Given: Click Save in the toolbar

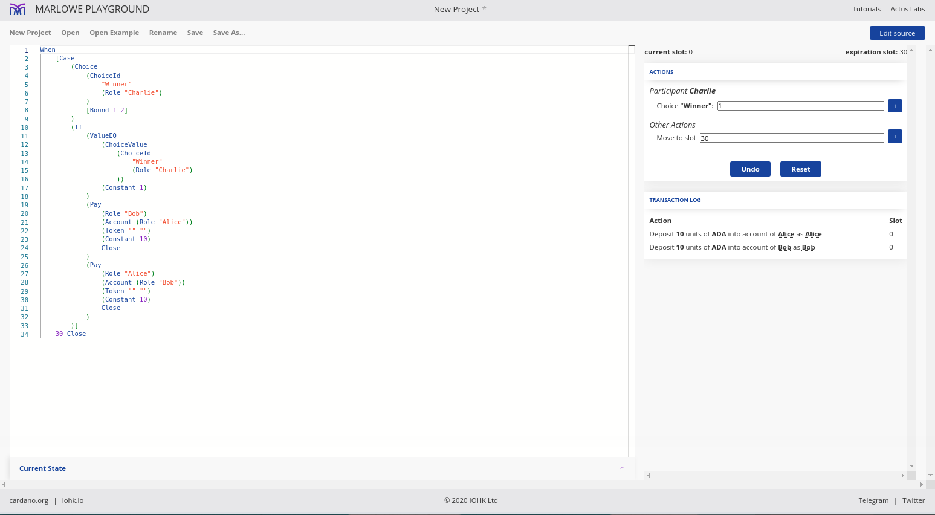Looking at the screenshot, I should click(x=195, y=33).
